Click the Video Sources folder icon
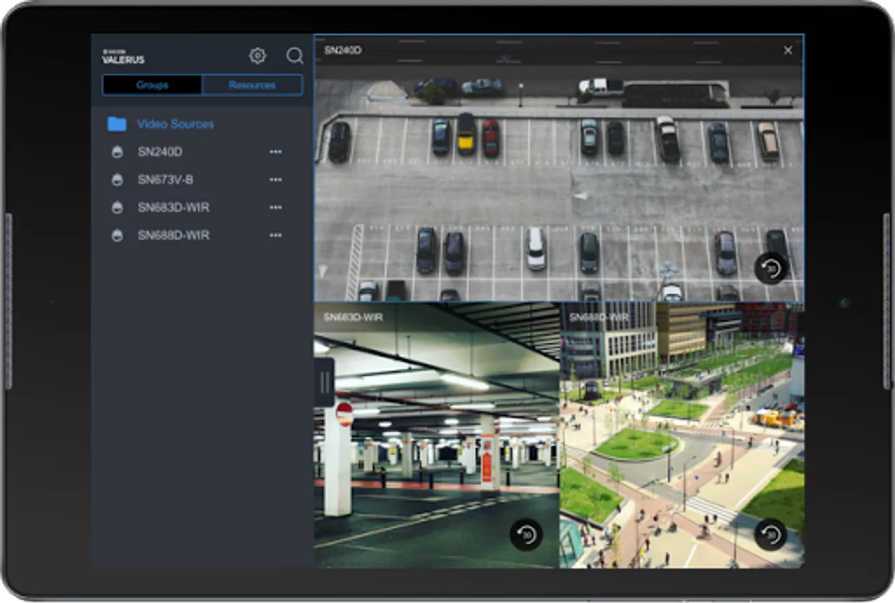The height and width of the screenshot is (603, 895). point(117,124)
